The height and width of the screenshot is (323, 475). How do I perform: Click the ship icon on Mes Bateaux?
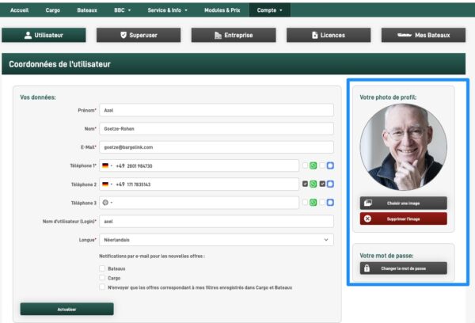[x=405, y=35]
